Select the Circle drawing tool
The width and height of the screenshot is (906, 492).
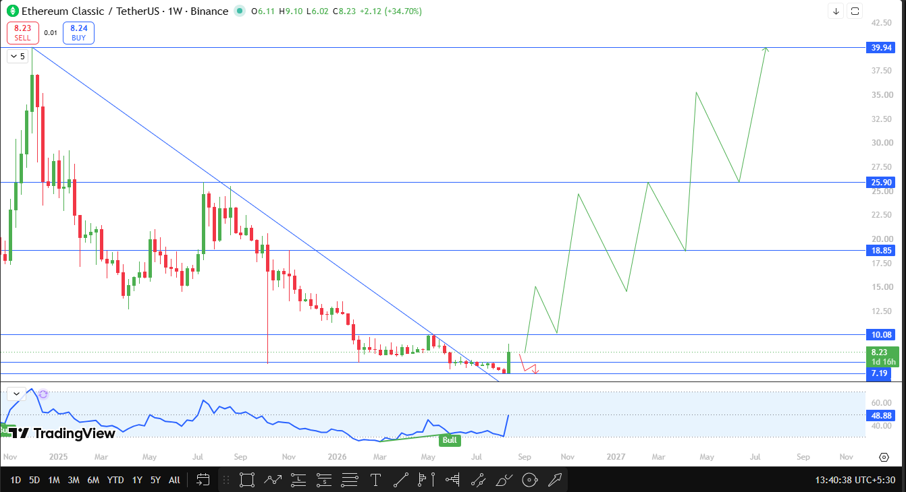click(x=530, y=480)
